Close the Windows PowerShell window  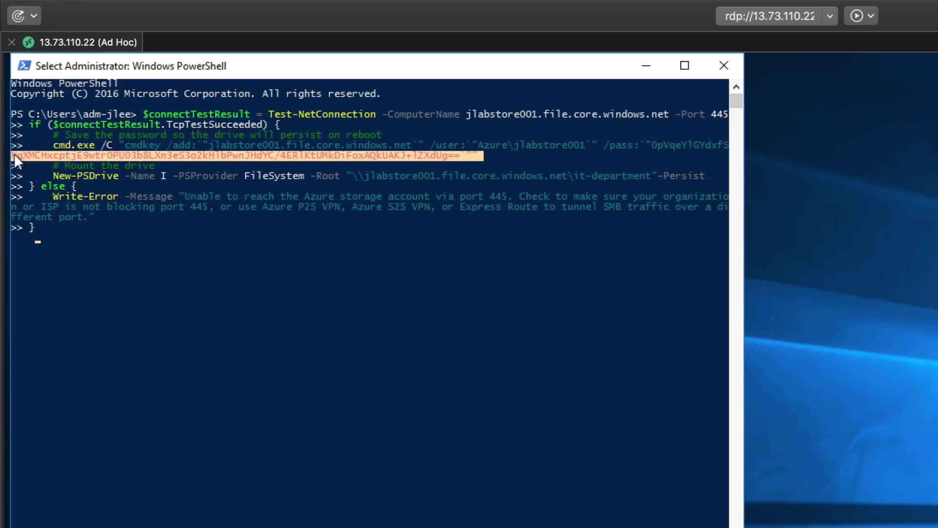point(724,66)
